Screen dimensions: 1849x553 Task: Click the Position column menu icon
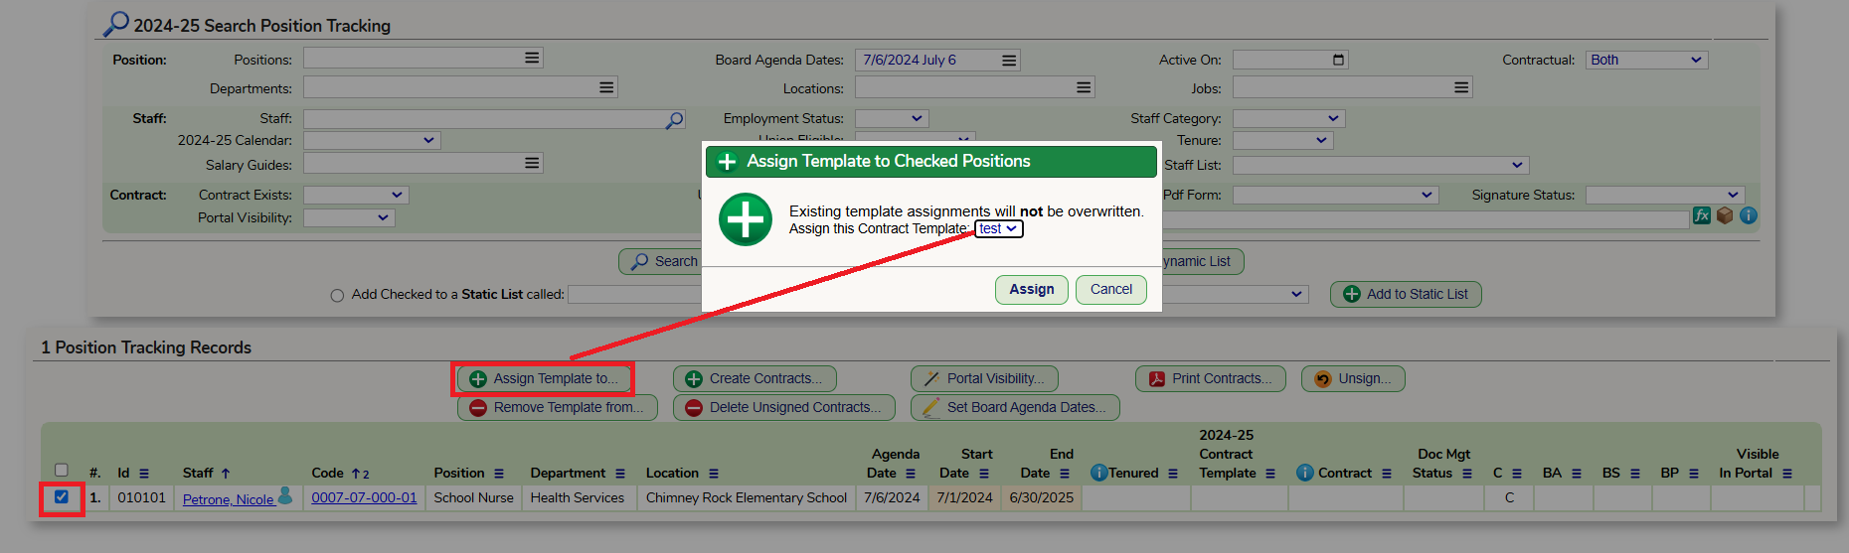click(499, 474)
